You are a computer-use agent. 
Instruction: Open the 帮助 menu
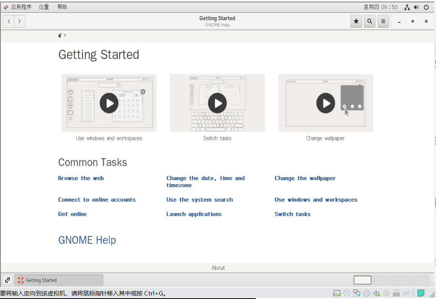click(x=62, y=7)
